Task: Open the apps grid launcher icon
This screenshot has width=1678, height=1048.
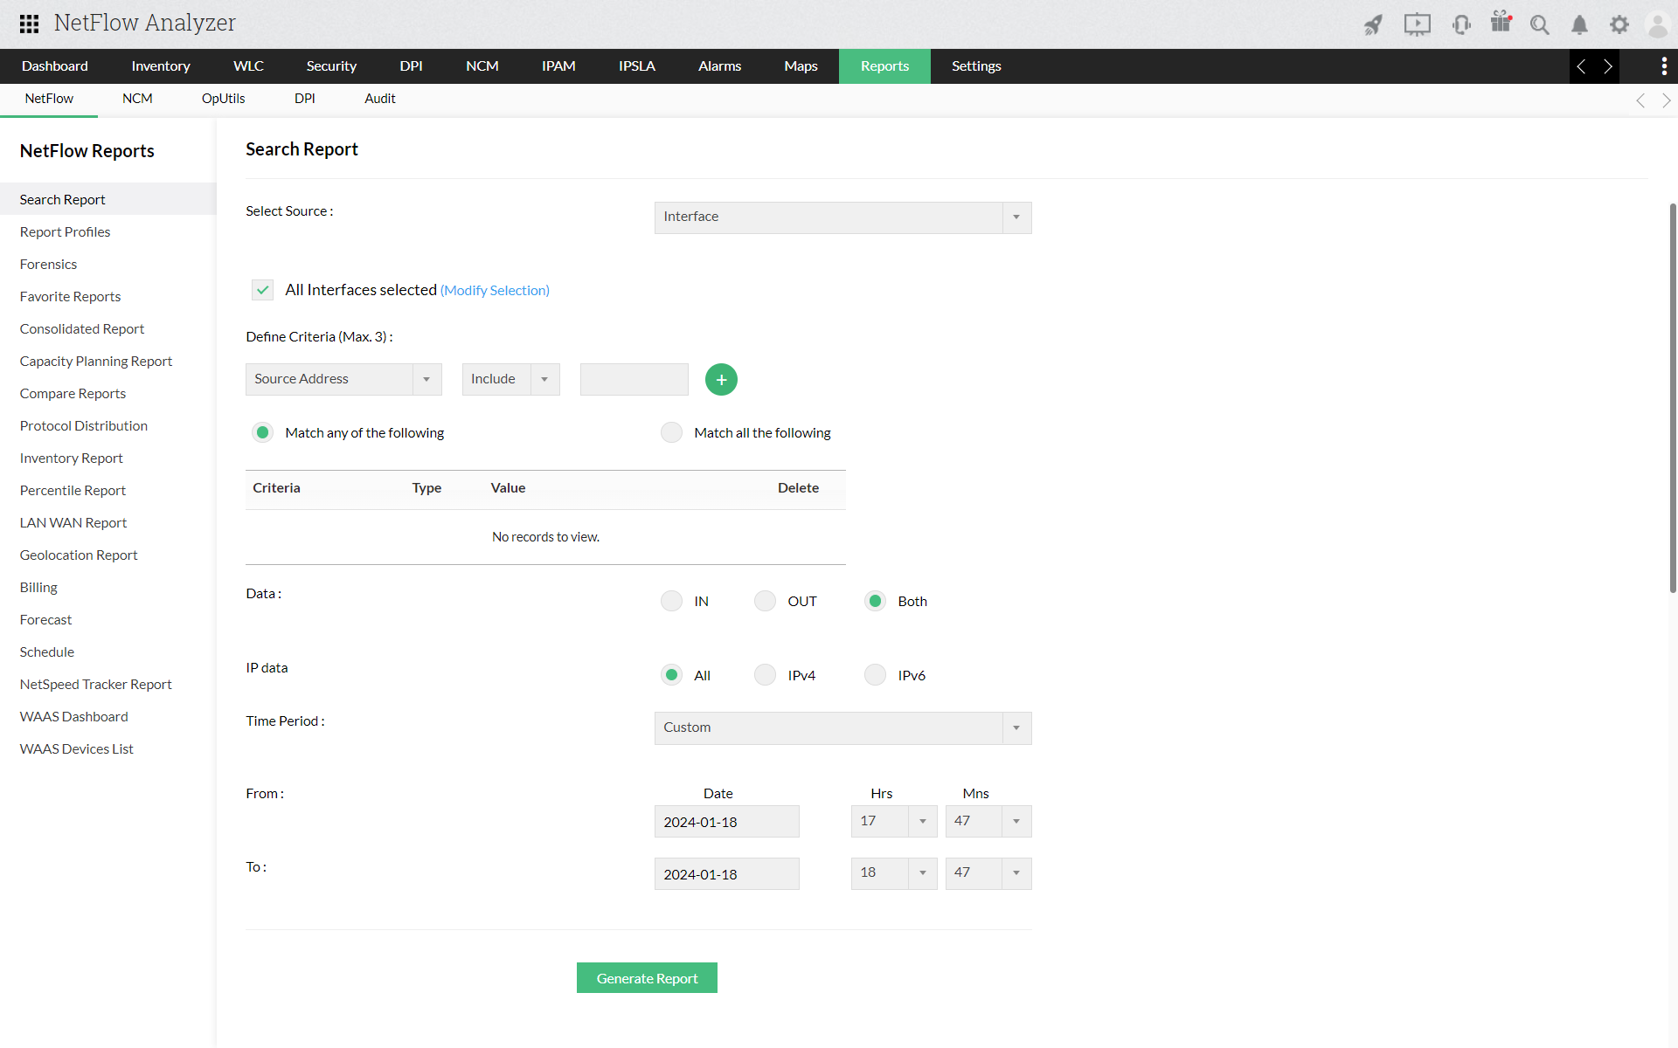Action: click(29, 24)
